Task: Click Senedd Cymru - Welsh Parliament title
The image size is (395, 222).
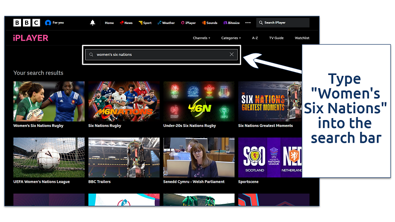Action: [x=194, y=182]
